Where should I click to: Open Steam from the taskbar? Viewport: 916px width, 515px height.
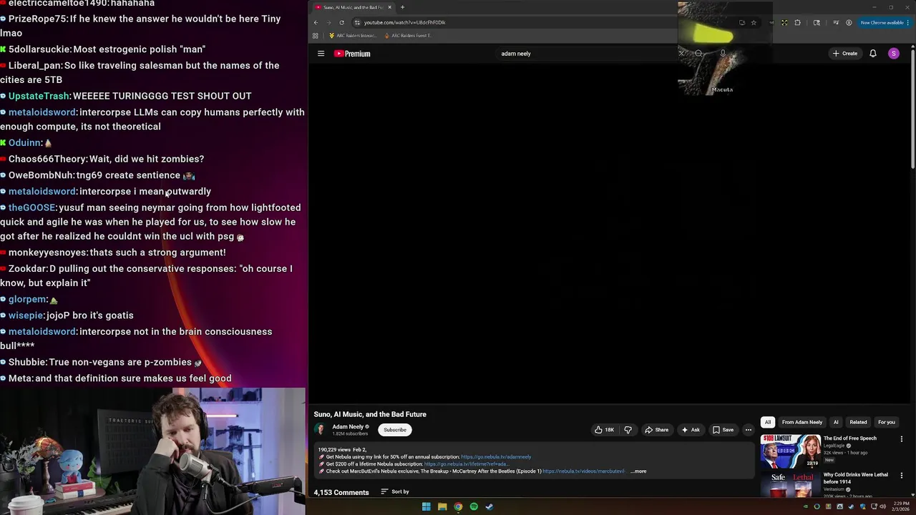point(489,506)
